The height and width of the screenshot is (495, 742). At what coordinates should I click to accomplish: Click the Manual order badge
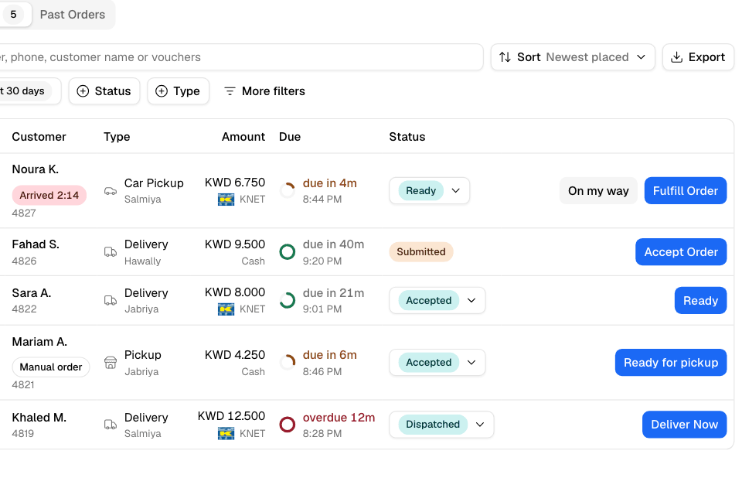[x=51, y=367]
